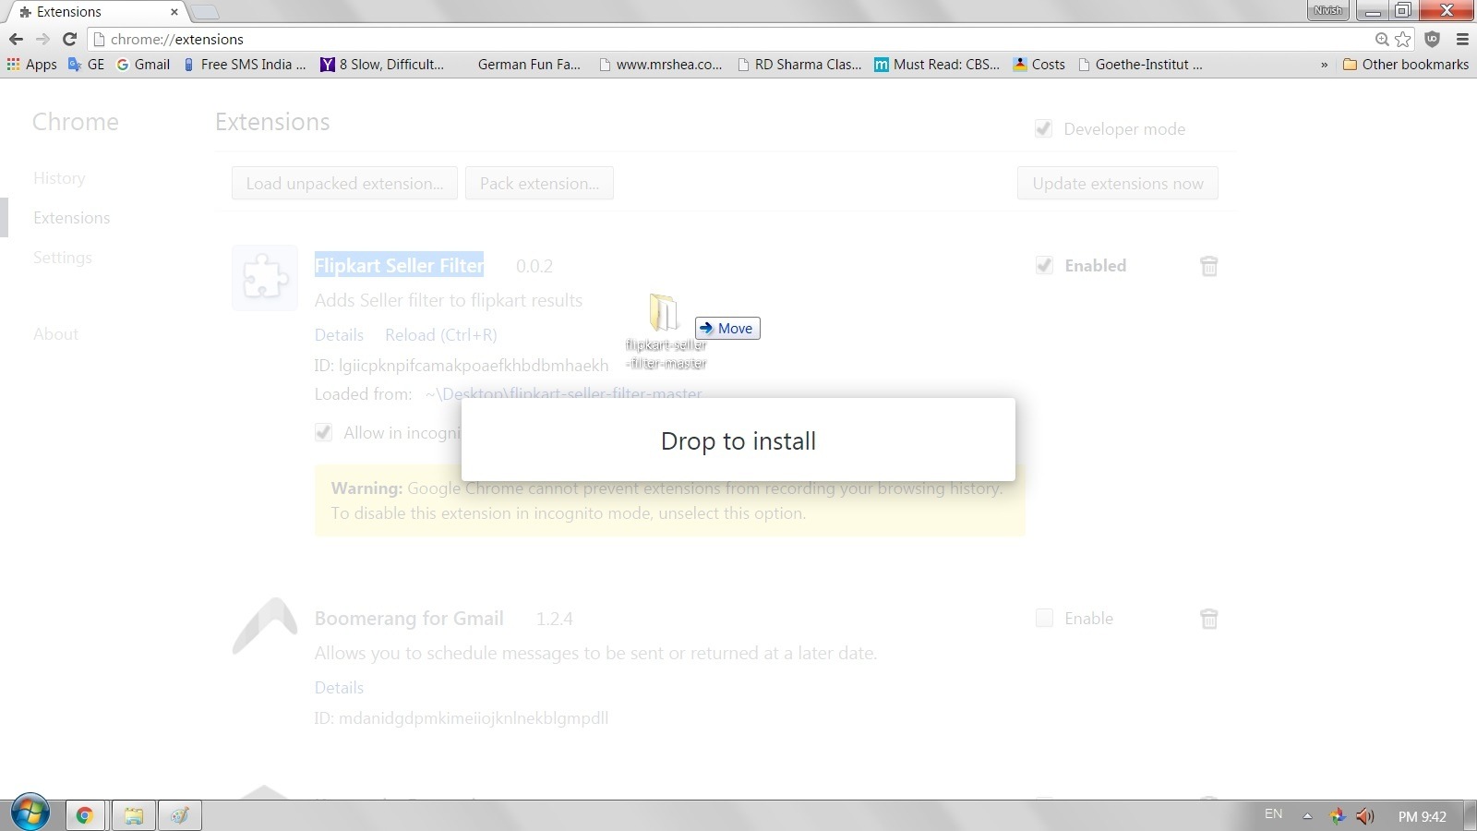Viewport: 1477px width, 831px height.
Task: Open the 8 Slow, Difficult Yahoo bookmark
Action: (x=382, y=65)
